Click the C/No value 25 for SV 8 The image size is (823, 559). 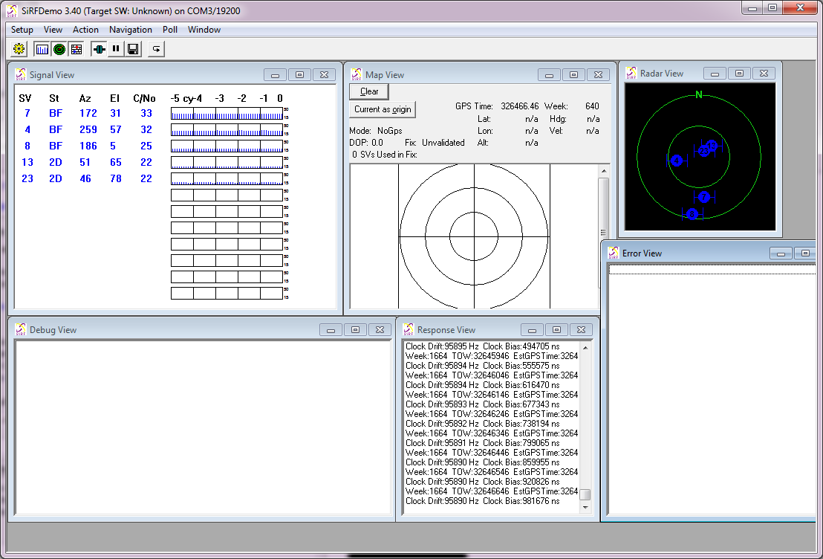tap(146, 146)
